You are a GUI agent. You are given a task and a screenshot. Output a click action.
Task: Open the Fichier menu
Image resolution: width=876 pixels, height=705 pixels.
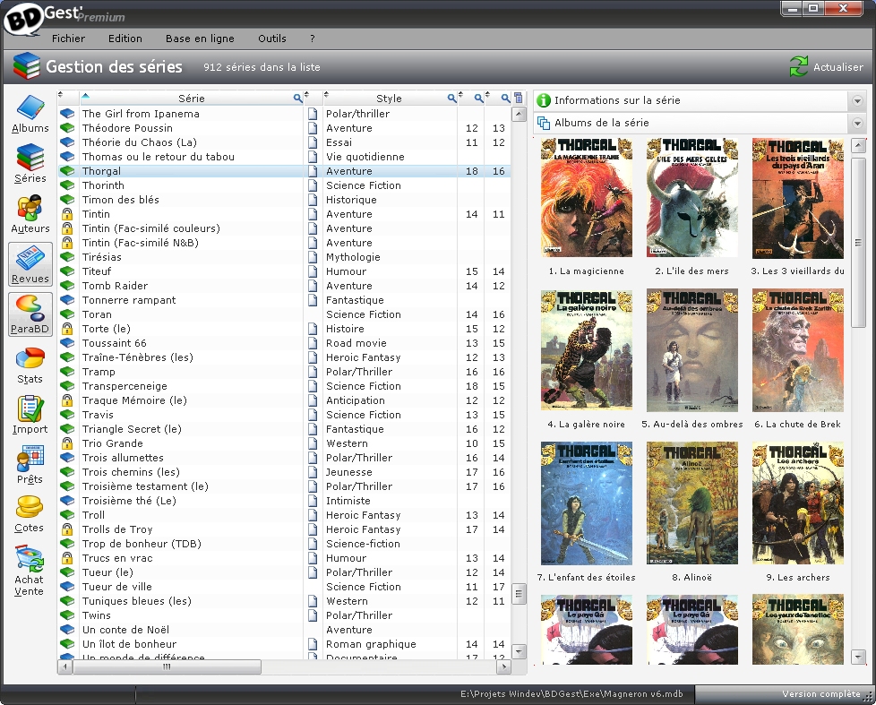tap(68, 39)
